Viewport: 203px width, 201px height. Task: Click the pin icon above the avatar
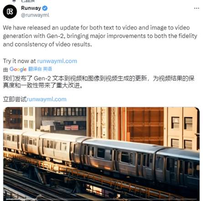14,1
